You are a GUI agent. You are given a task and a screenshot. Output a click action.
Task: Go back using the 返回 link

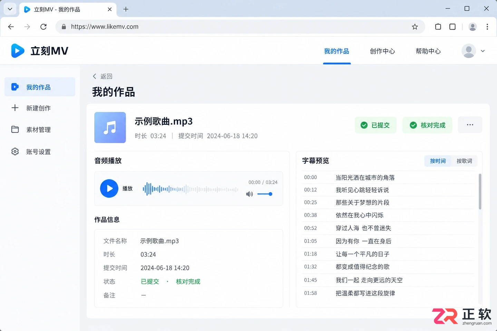(103, 76)
